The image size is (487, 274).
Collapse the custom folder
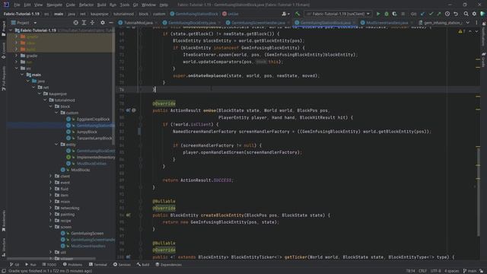56,113
